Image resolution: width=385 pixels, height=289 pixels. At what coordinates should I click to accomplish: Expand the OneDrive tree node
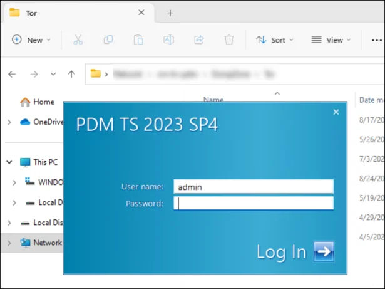coord(9,122)
